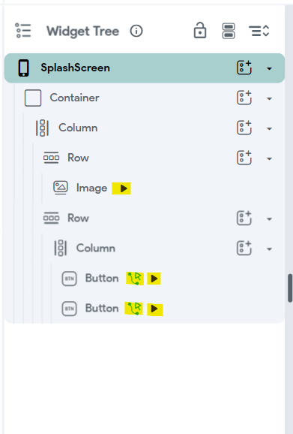Add a child widget to Container
The width and height of the screenshot is (293, 434).
click(x=244, y=98)
